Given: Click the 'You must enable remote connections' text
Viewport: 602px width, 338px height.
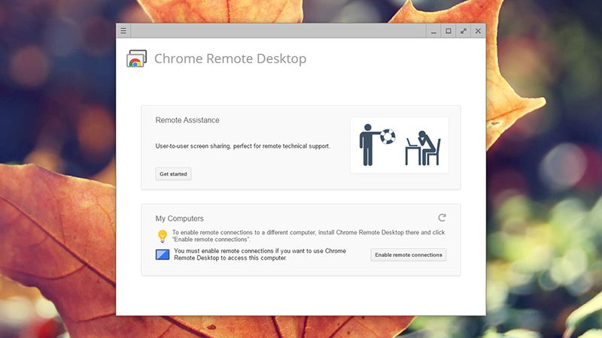Looking at the screenshot, I should [260, 255].
